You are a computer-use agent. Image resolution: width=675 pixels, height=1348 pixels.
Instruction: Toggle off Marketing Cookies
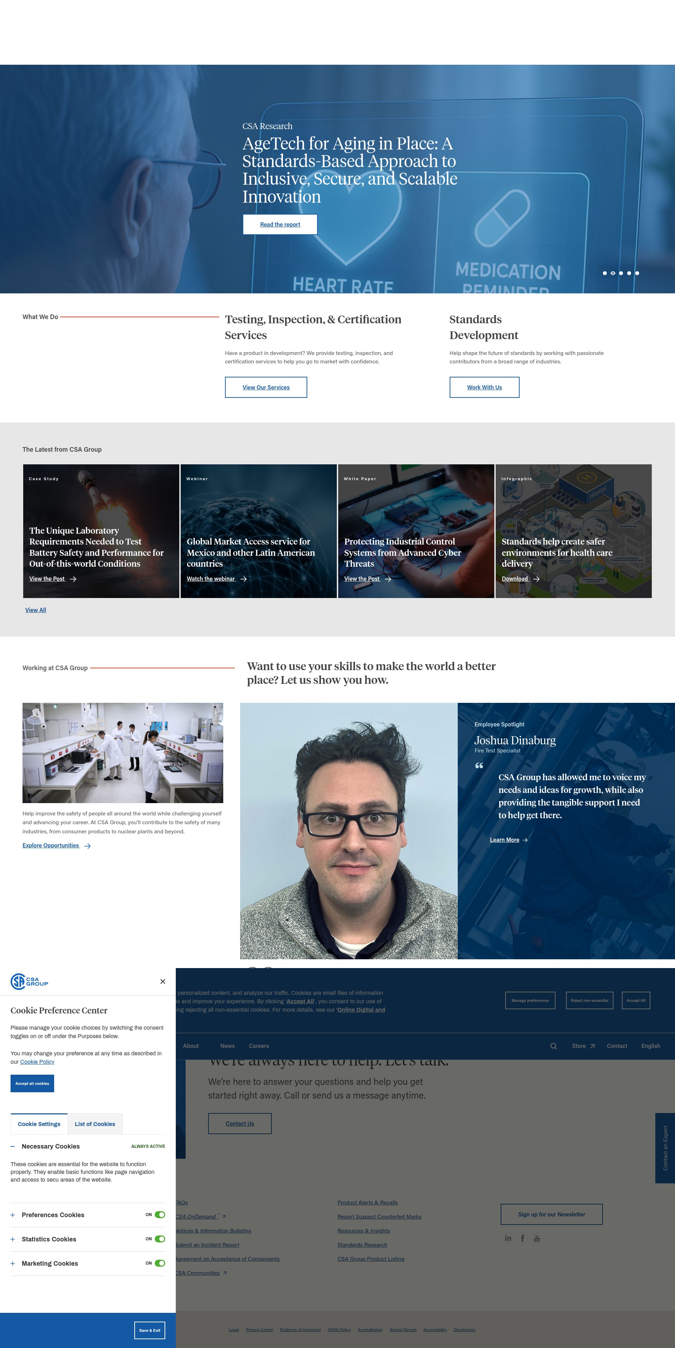coord(160,1263)
